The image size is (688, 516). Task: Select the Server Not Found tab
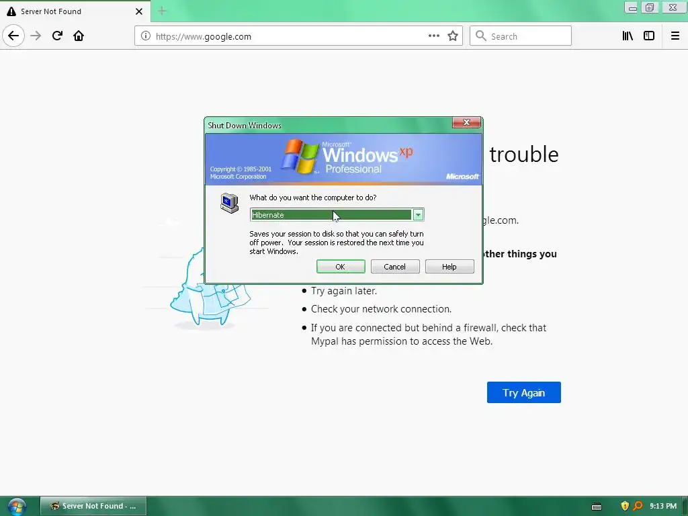pos(75,11)
